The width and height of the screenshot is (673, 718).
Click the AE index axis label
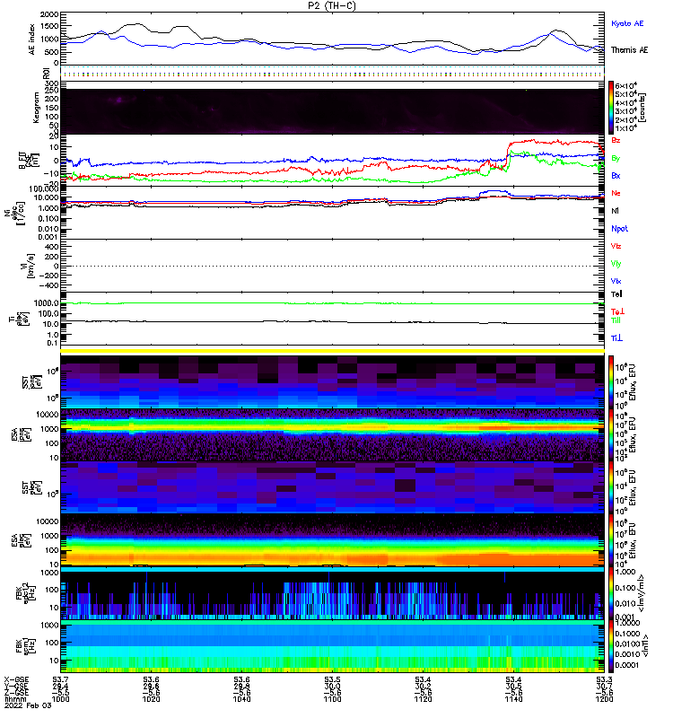pyautogui.click(x=32, y=39)
